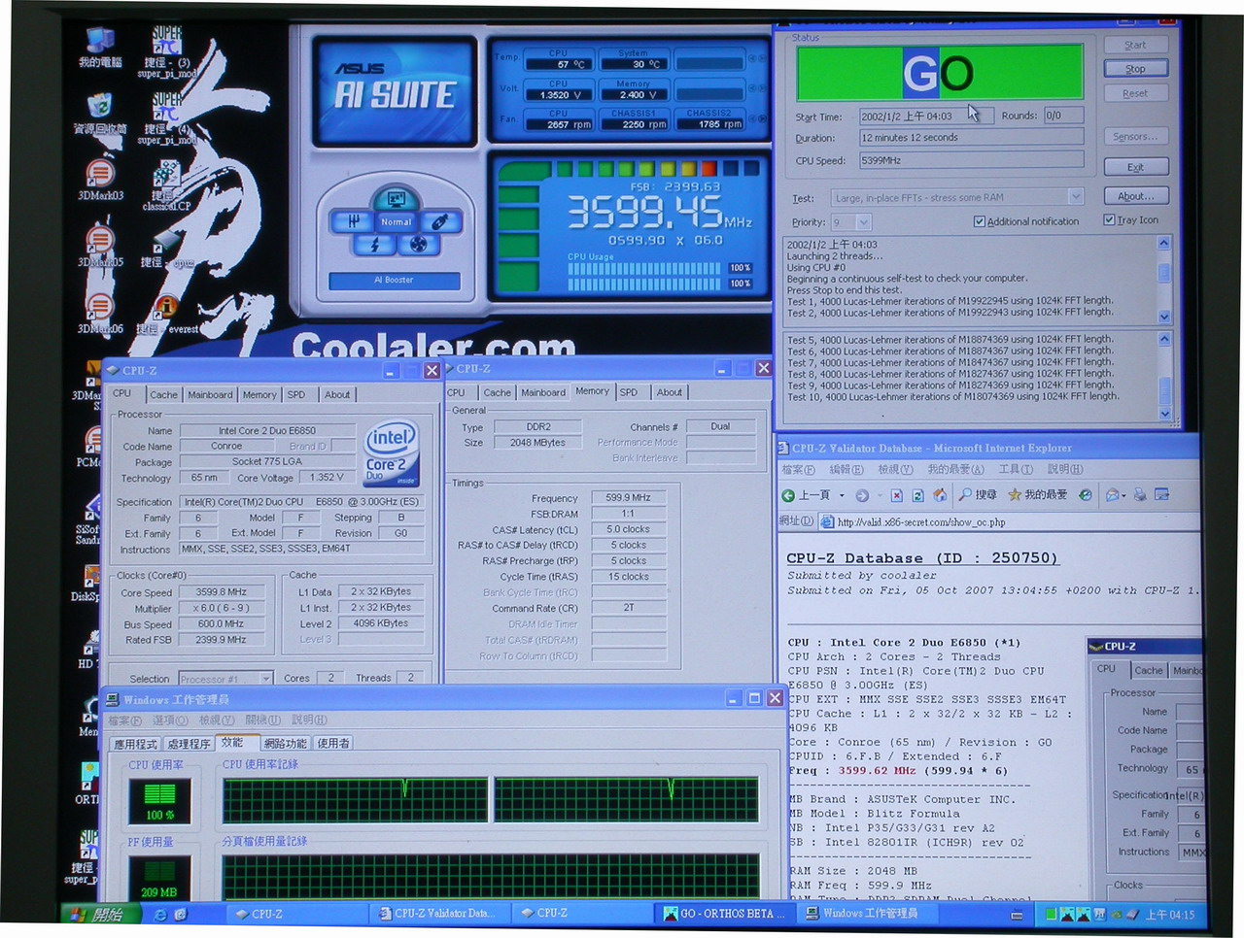The width and height of the screenshot is (1244, 938).
Task: Expand the Priority dropdown in ORTHOS
Action: tap(864, 222)
